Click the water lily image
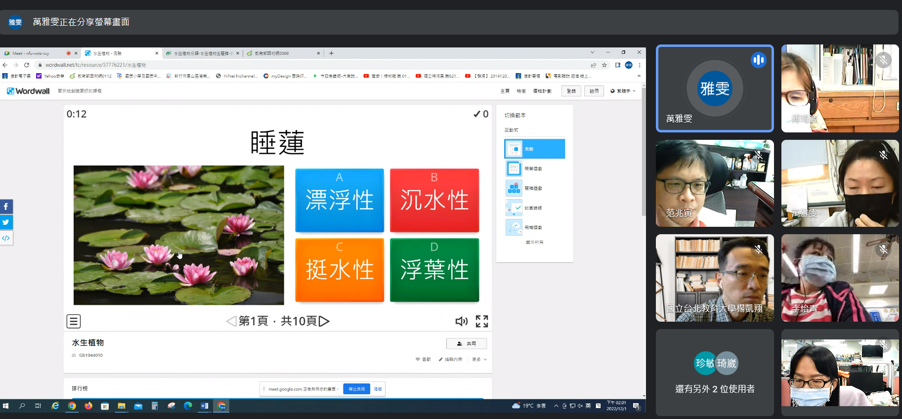The height and width of the screenshot is (419, 902). click(x=178, y=235)
